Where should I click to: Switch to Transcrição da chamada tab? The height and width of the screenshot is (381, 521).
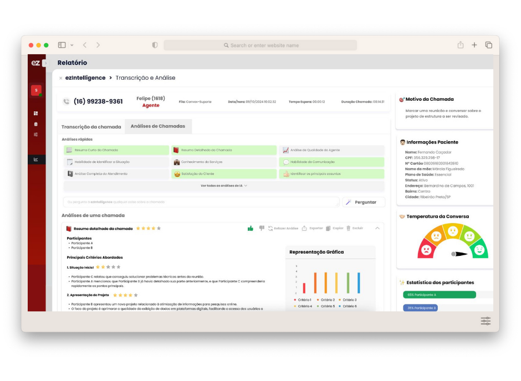(x=91, y=127)
